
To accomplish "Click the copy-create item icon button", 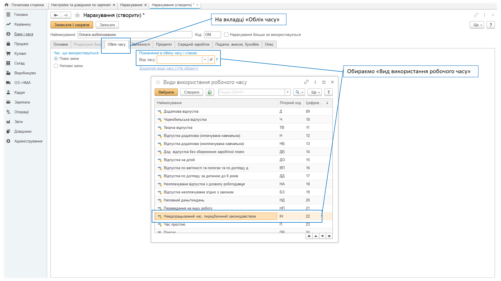I will point(209,92).
